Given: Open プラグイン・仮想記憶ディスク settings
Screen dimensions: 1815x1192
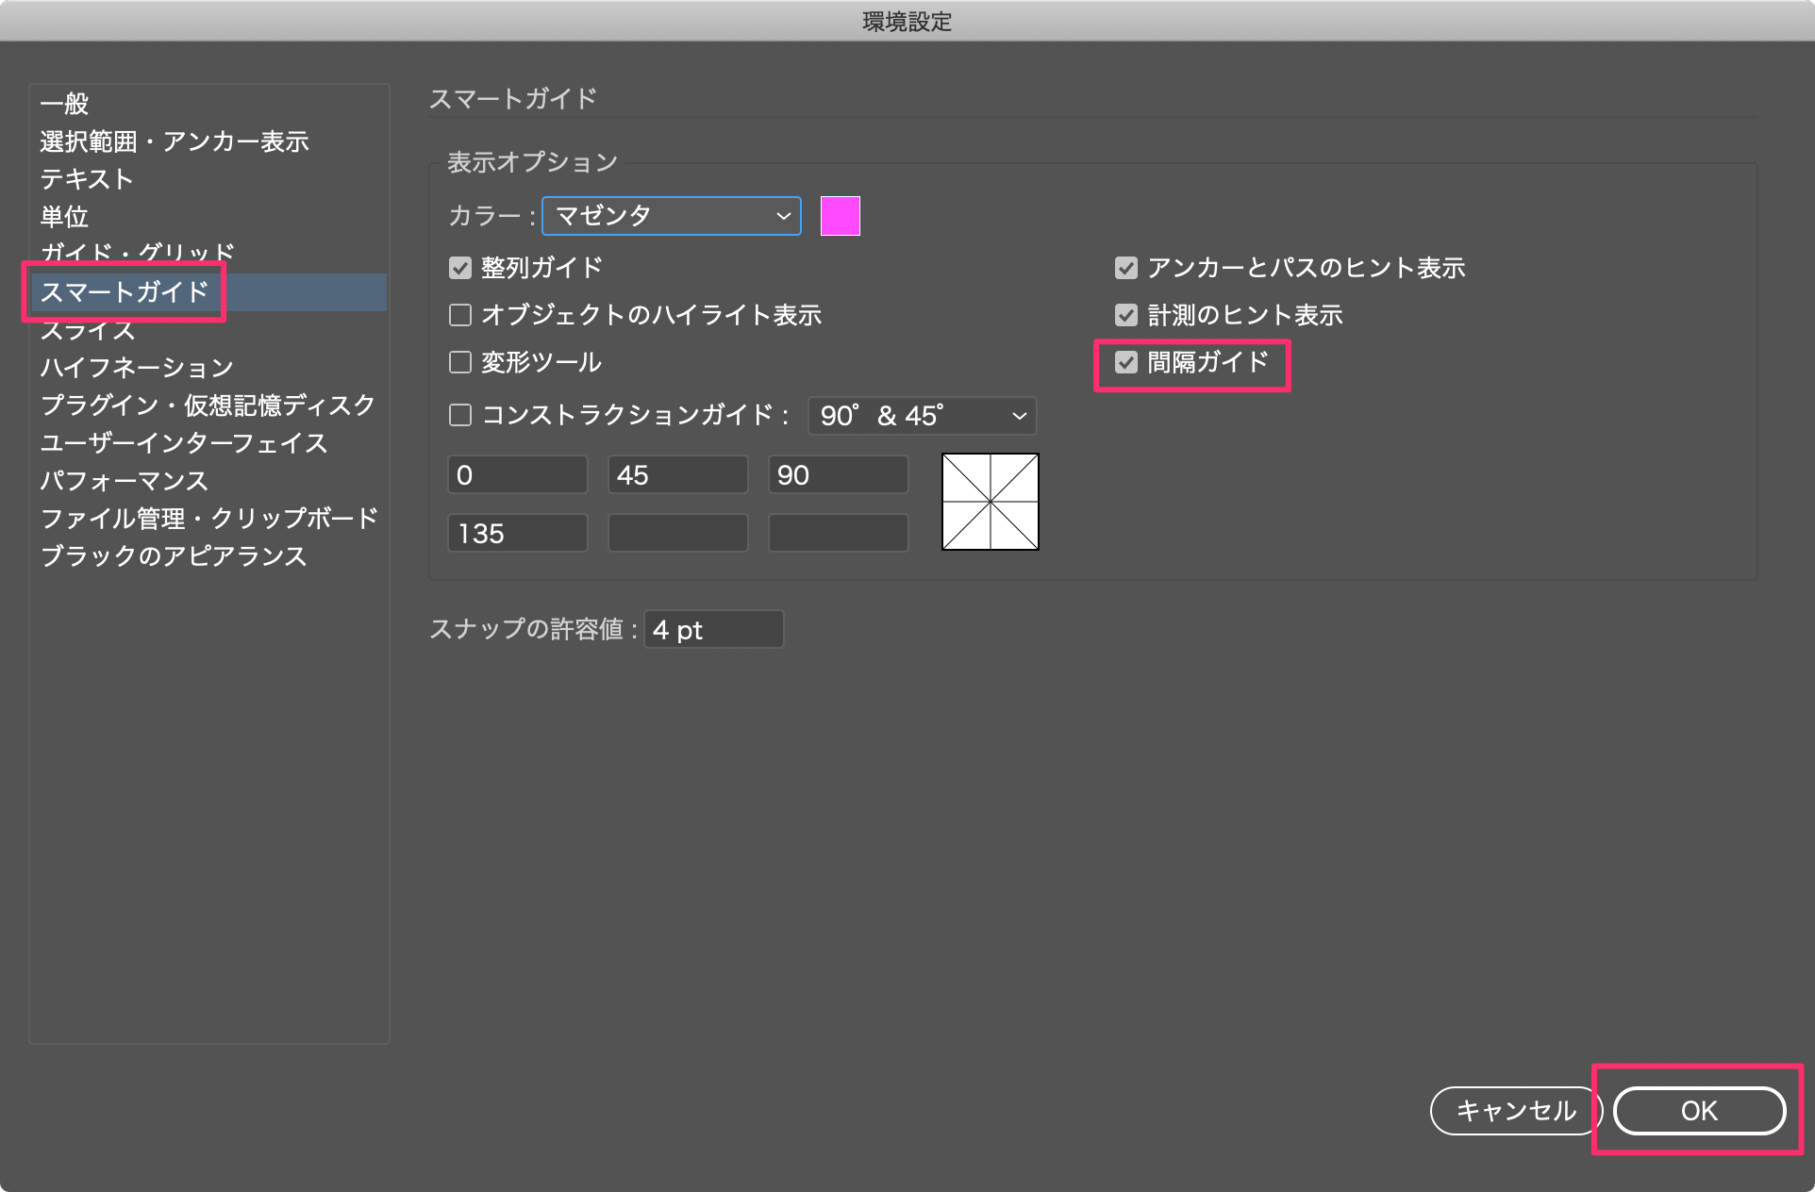Looking at the screenshot, I should coord(208,406).
